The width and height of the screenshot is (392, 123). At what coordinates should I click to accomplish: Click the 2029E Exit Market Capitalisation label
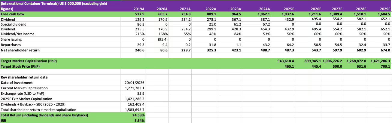coord(26,99)
